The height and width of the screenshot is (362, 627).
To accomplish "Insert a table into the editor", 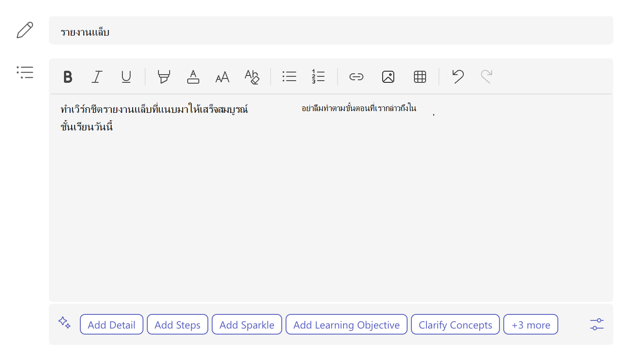I will click(x=420, y=77).
